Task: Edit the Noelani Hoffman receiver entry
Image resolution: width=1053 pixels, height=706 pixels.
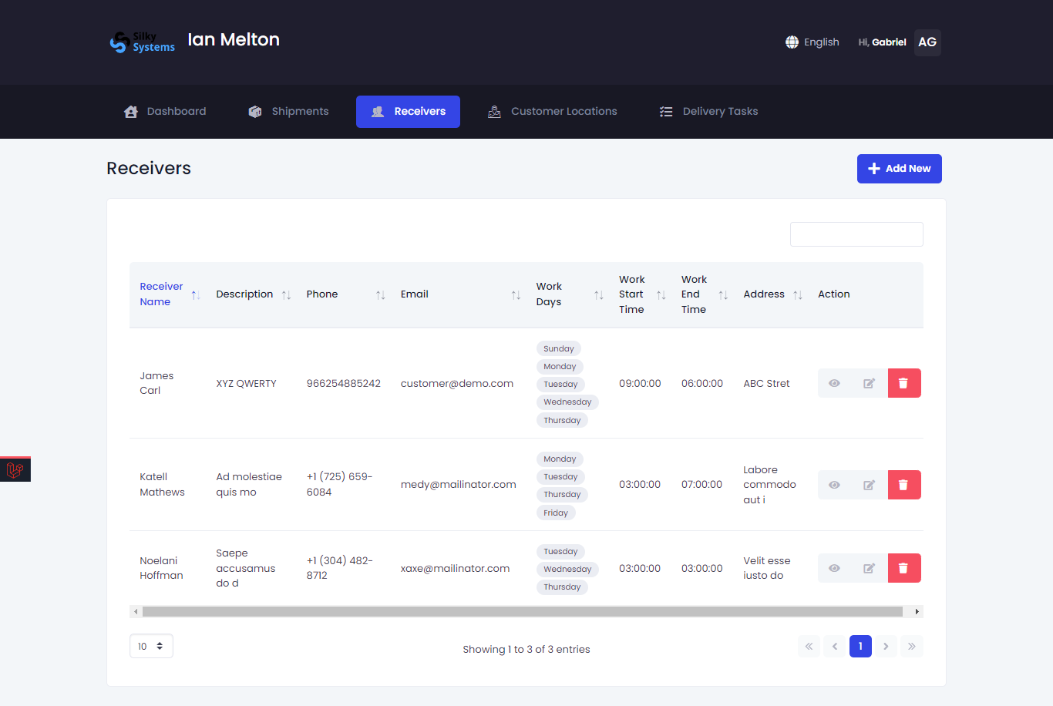Action: [869, 568]
